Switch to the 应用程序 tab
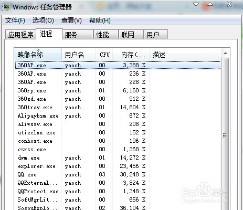 coord(20,35)
